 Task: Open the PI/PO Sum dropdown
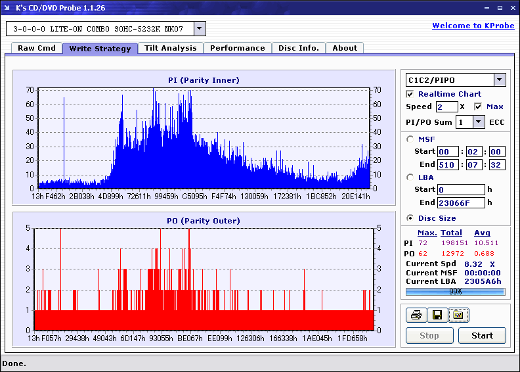coord(478,122)
